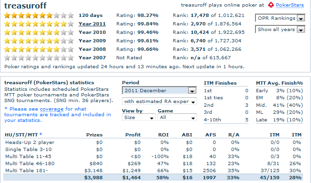
Task: Click the Profit column header
Action: point(133,135)
